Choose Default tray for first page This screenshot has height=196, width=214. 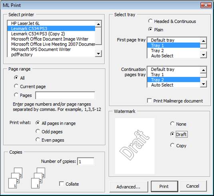(174, 40)
